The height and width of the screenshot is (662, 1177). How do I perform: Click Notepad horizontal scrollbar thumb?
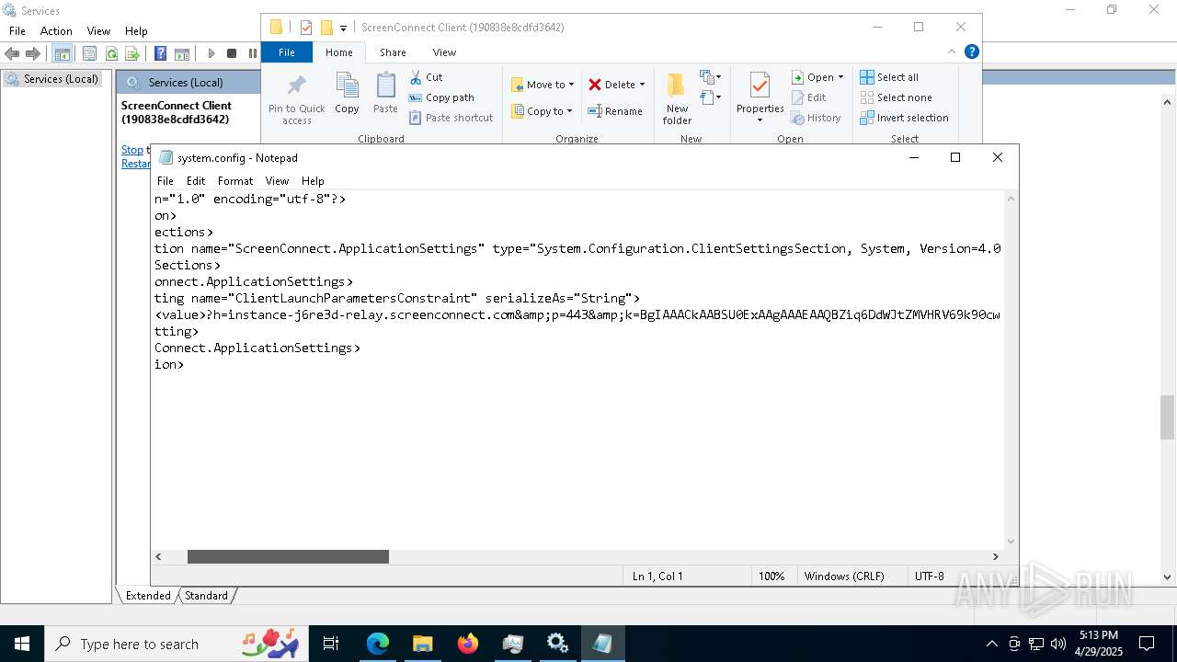(288, 556)
